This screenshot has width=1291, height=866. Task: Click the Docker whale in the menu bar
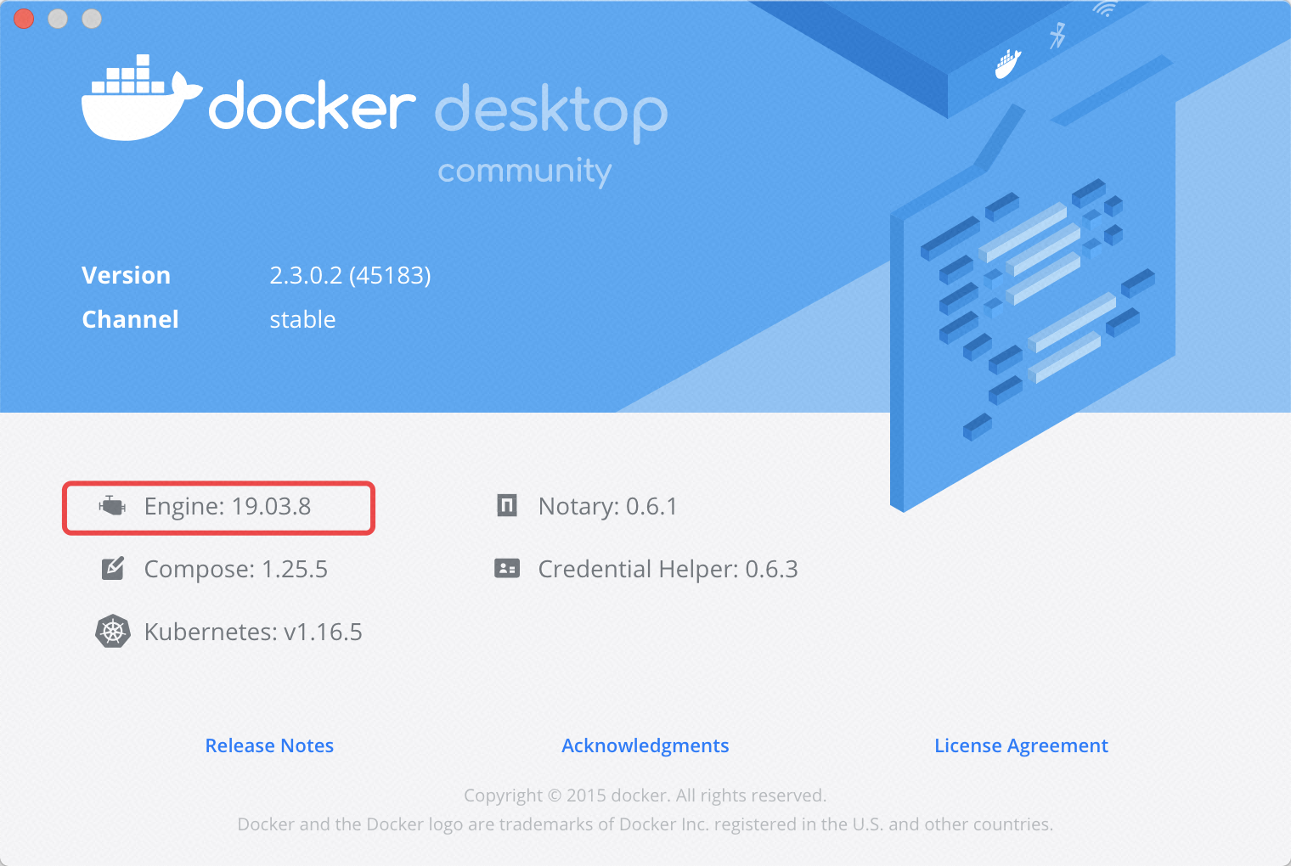(x=1006, y=61)
